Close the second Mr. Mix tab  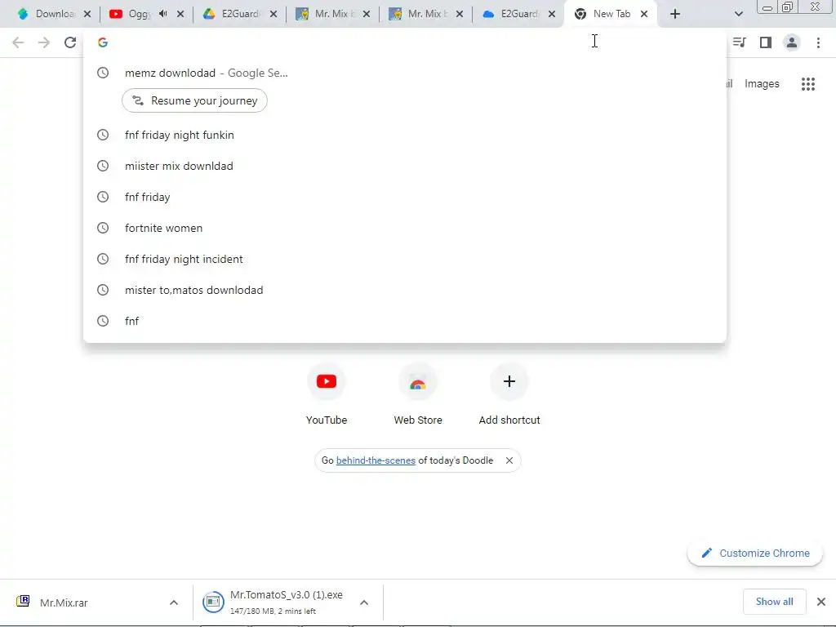tap(460, 14)
